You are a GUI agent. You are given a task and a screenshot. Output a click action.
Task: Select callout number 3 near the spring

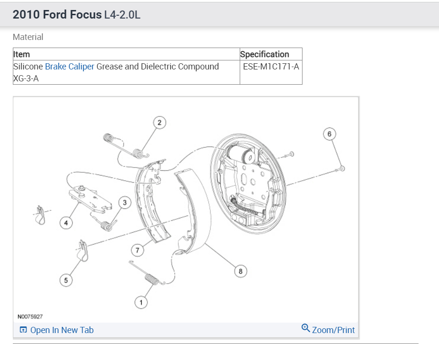pyautogui.click(x=125, y=203)
